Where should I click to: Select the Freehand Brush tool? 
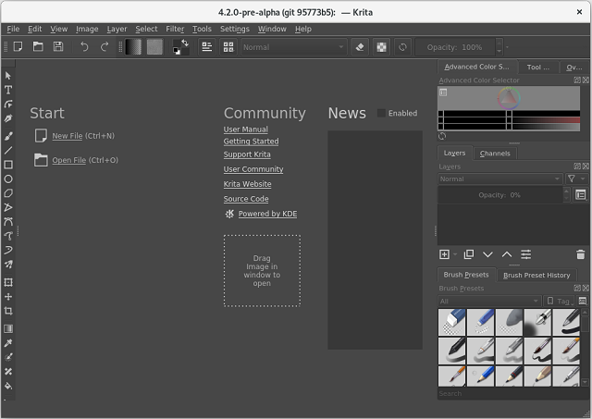(8, 136)
